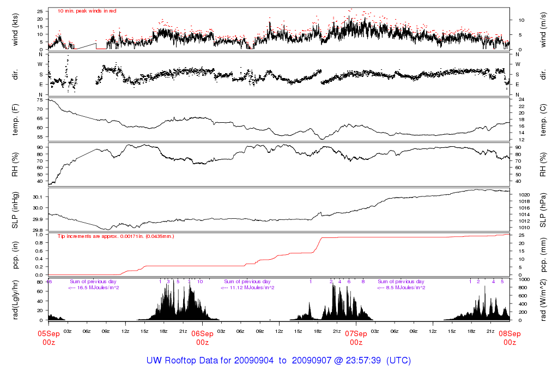The width and height of the screenshot is (558, 382).
Task: Click the '05Sep 00z' date label
Action: click(48, 338)
